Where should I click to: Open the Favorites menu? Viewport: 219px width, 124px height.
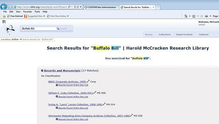pos(27,12)
